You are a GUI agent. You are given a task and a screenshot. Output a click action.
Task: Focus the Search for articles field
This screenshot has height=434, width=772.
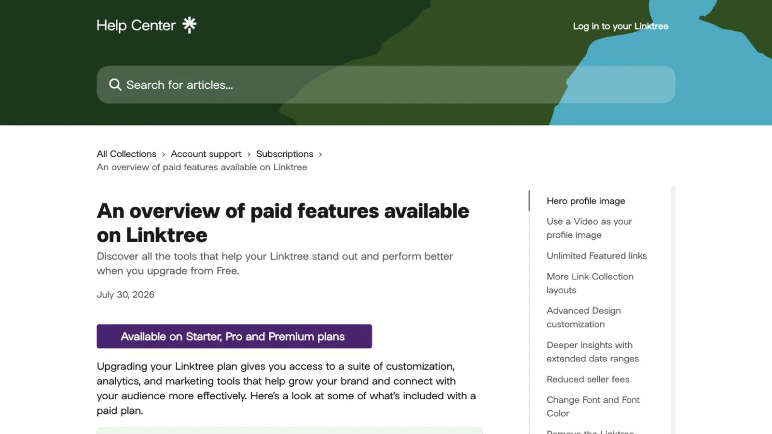click(386, 85)
